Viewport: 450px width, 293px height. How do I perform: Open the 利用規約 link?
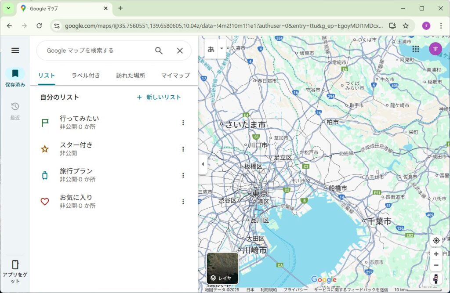(269, 290)
